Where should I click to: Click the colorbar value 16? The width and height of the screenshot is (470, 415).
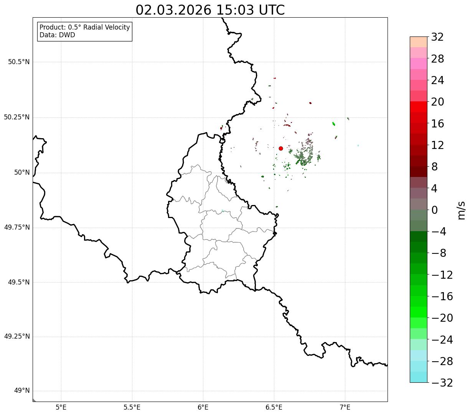pos(437,124)
